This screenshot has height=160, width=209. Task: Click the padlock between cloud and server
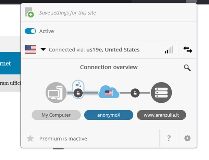[x=135, y=93]
